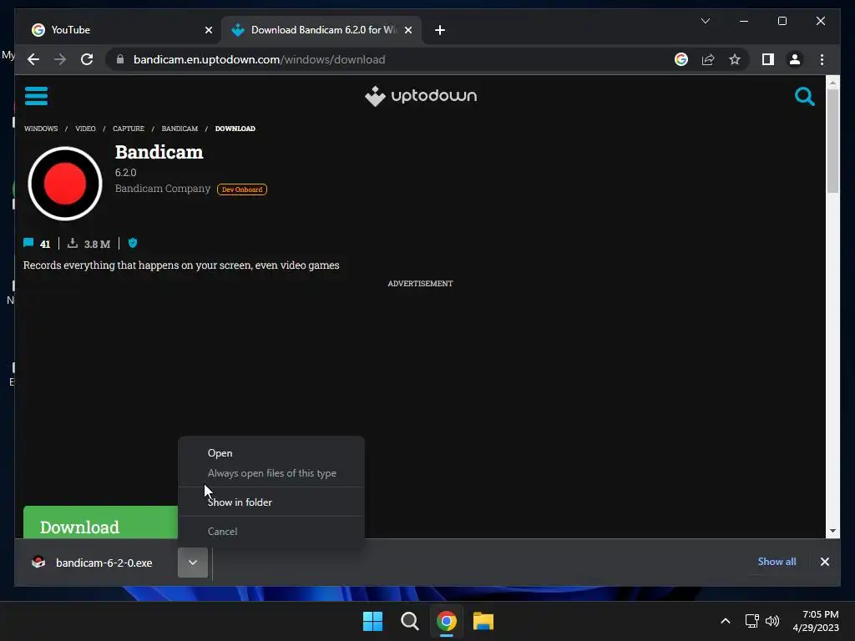Image resolution: width=855 pixels, height=641 pixels.
Task: Choose Open from the download context menu
Action: (271, 453)
